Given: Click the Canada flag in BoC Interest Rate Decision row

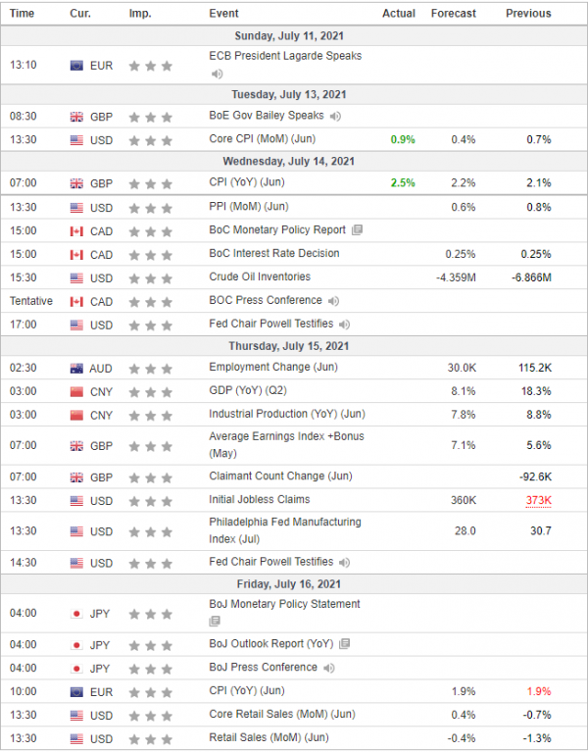Looking at the screenshot, I should (x=76, y=255).
